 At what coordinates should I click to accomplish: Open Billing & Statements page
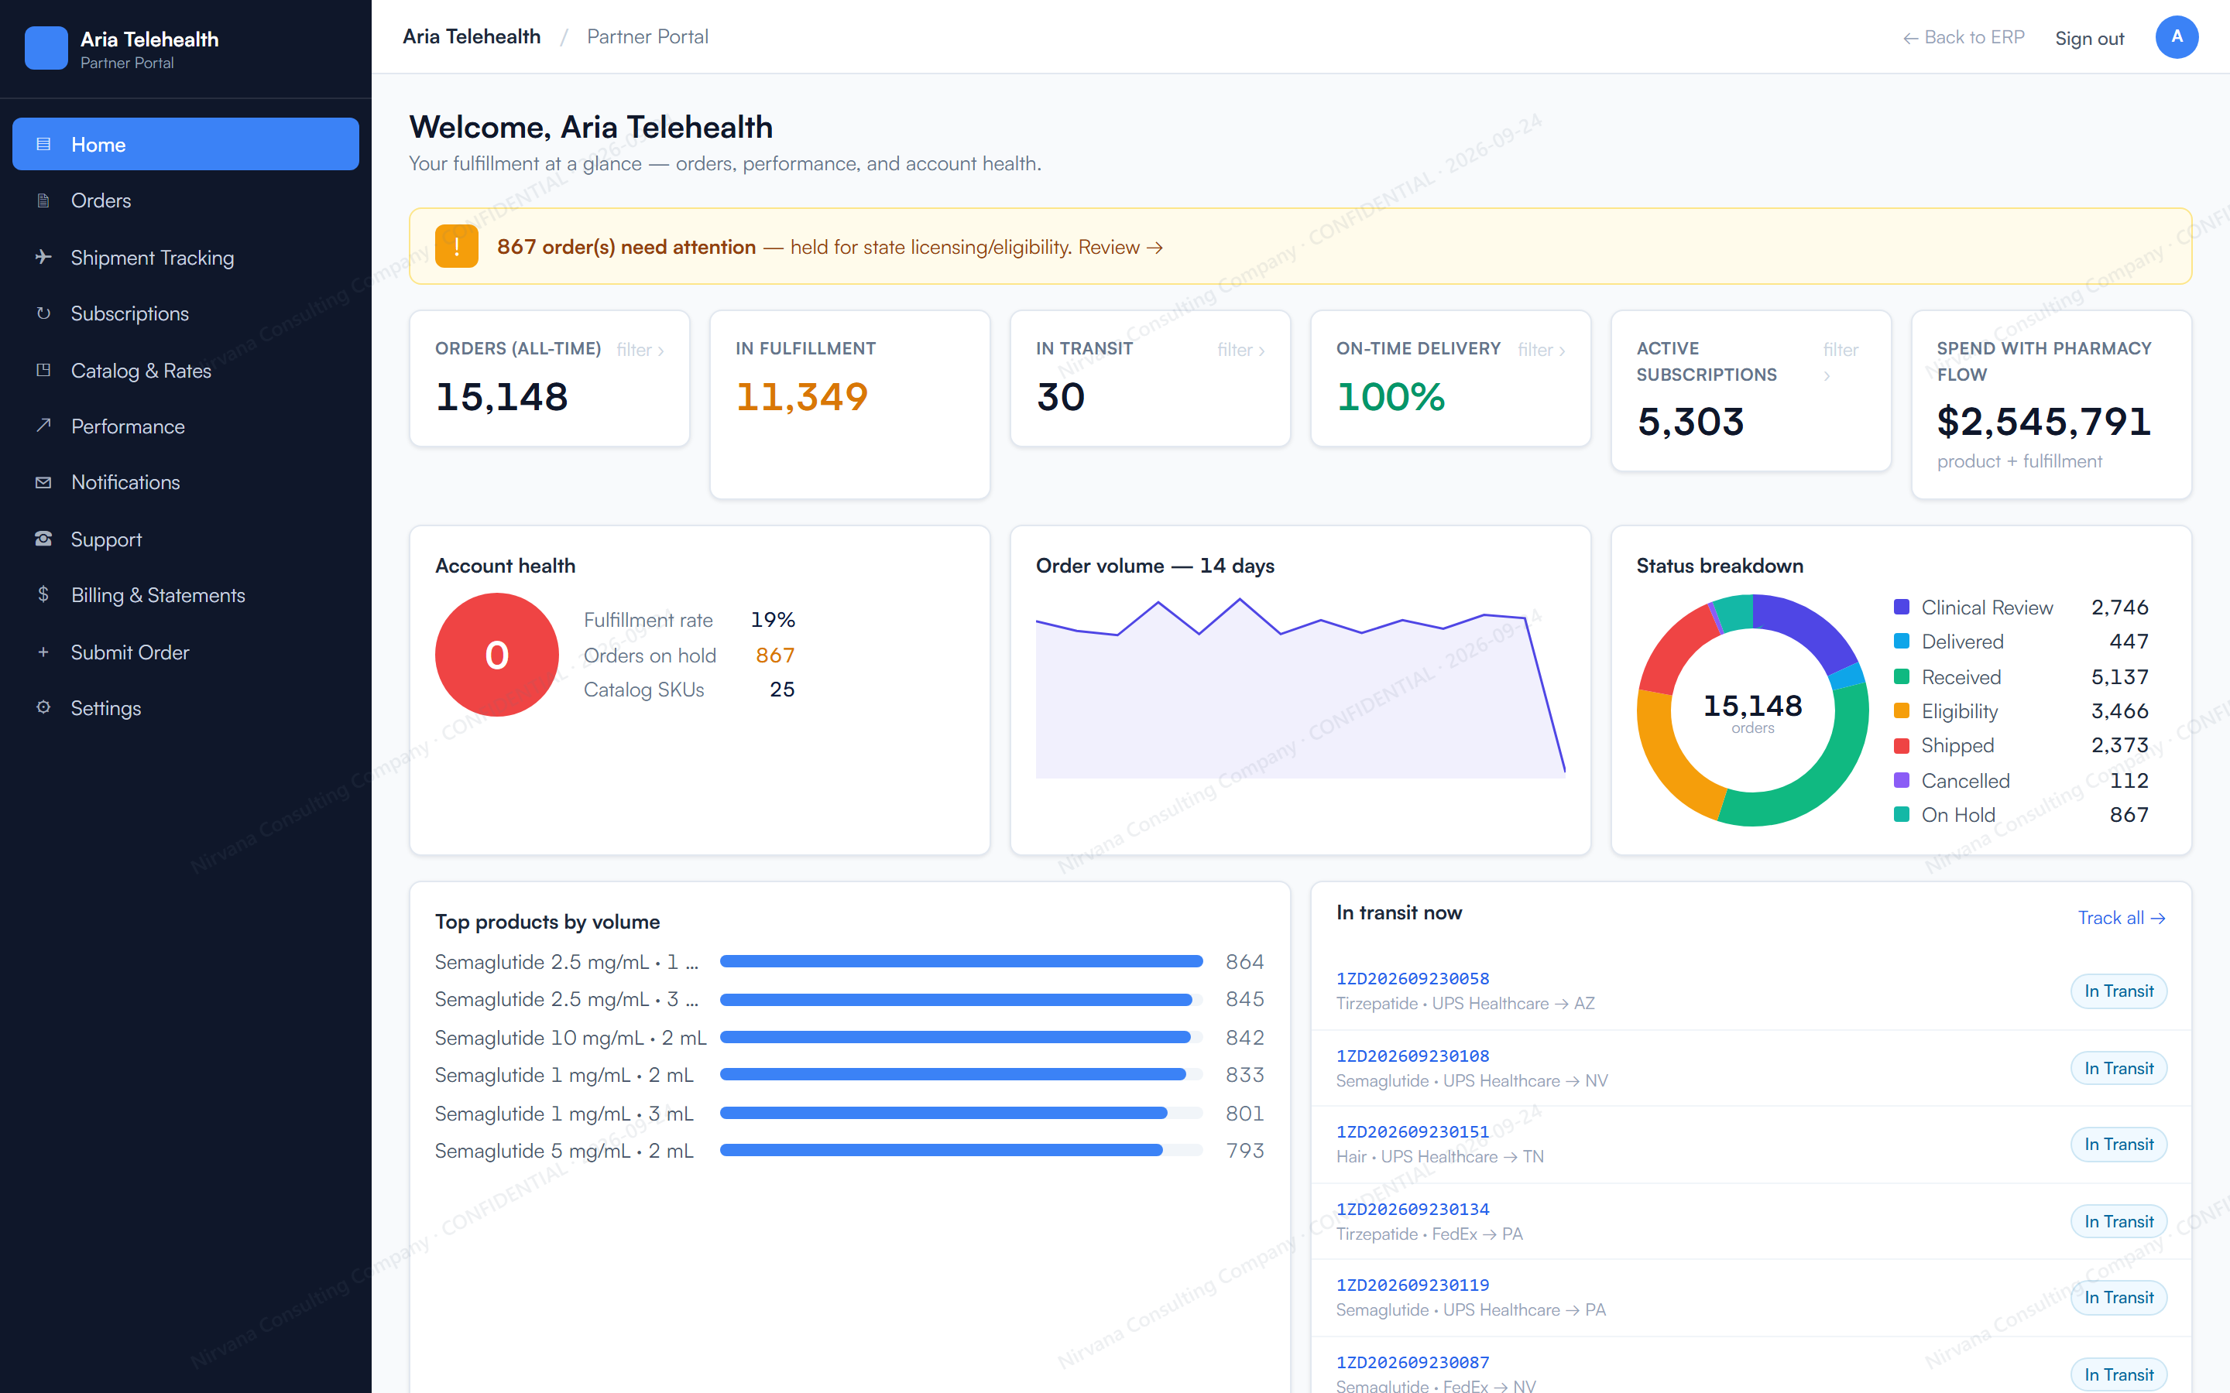[x=185, y=595]
